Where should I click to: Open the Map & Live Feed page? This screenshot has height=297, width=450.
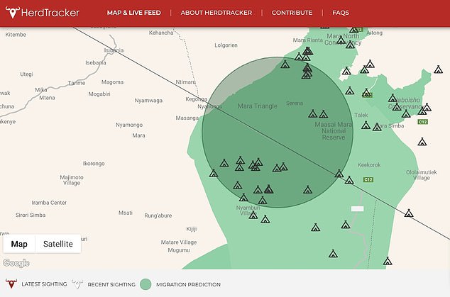133,13
